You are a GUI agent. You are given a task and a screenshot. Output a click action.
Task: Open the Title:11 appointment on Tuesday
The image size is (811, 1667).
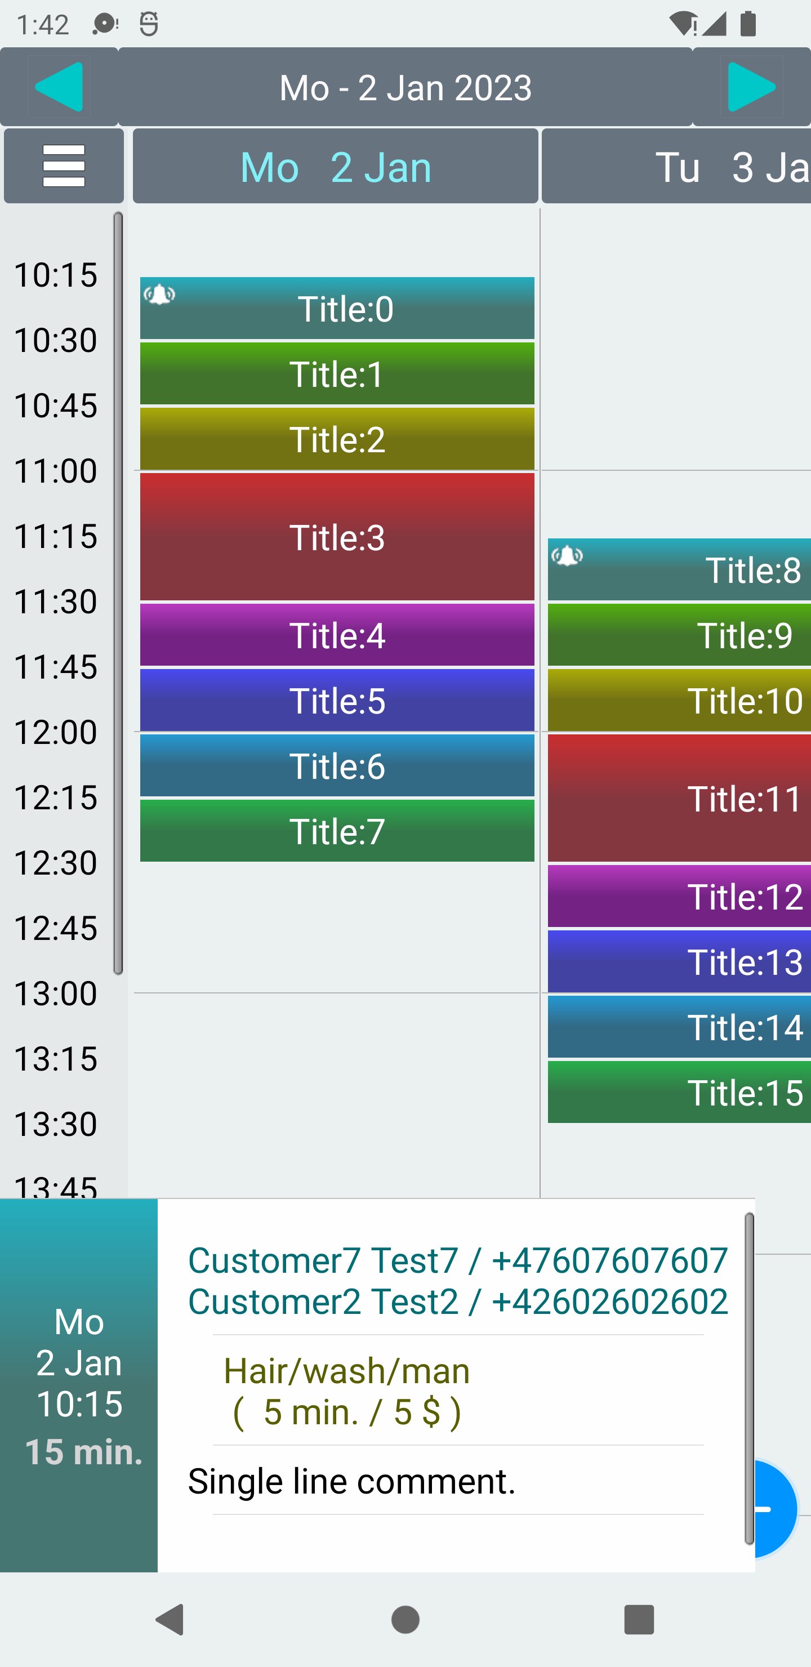679,799
